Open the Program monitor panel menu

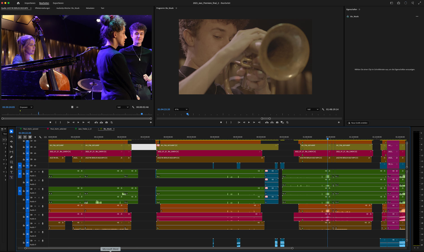(176, 8)
